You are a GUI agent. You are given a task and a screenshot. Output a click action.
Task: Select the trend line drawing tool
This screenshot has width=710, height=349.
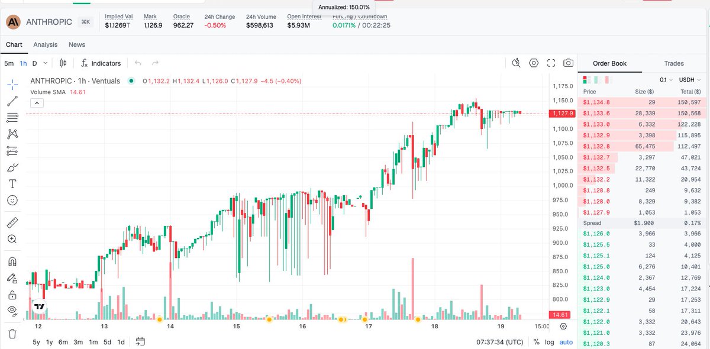click(x=12, y=101)
